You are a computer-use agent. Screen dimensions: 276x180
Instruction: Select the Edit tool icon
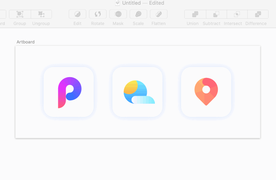(77, 14)
